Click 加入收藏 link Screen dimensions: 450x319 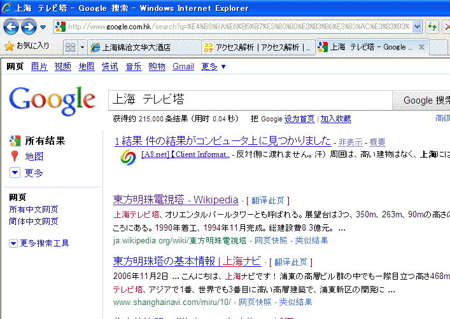[335, 119]
